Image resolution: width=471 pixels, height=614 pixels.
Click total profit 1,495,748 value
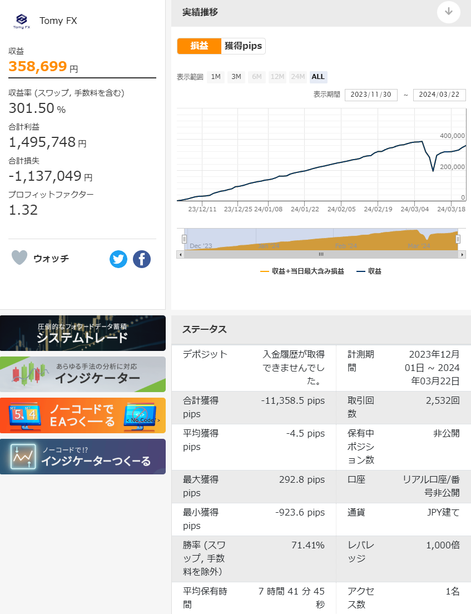pyautogui.click(x=42, y=142)
